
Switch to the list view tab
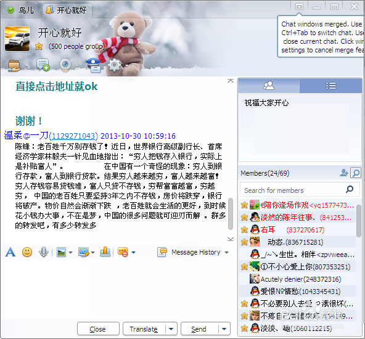330,86
